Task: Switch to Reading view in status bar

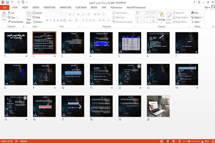Action: point(173,141)
